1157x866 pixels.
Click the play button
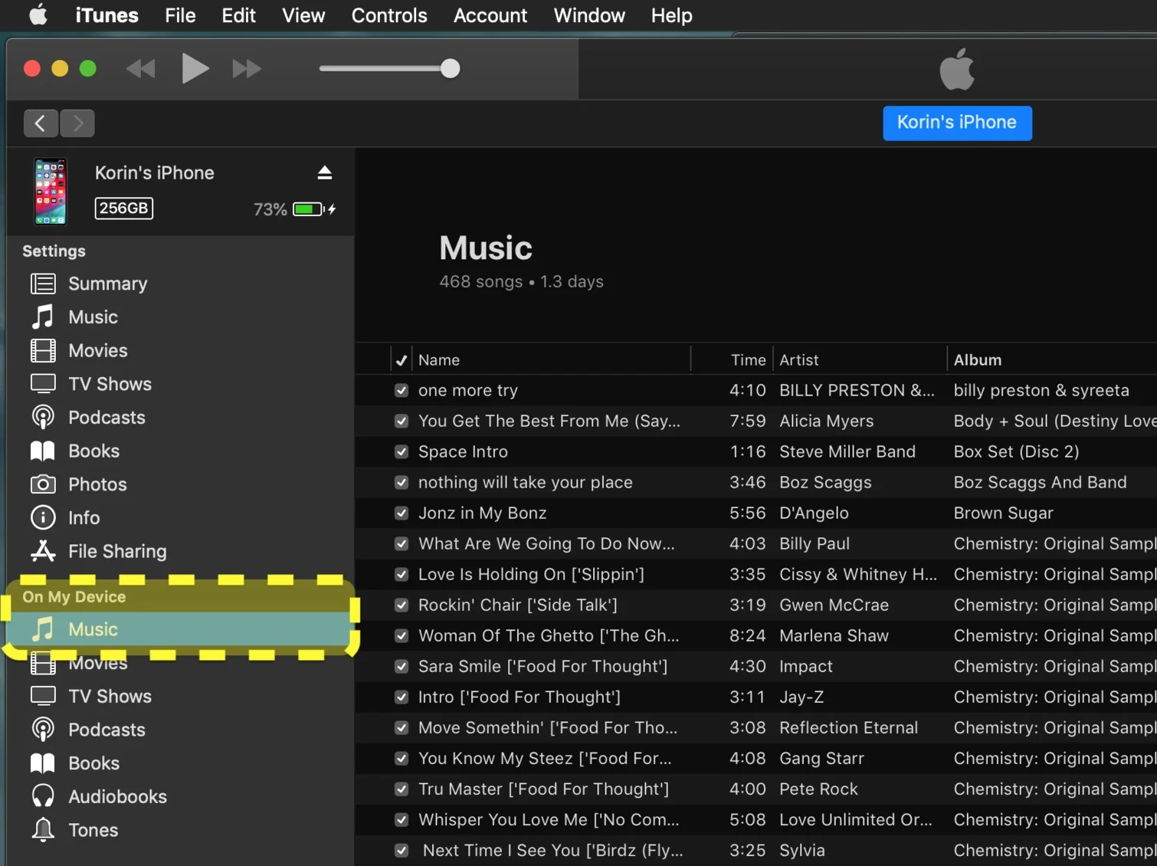[195, 68]
